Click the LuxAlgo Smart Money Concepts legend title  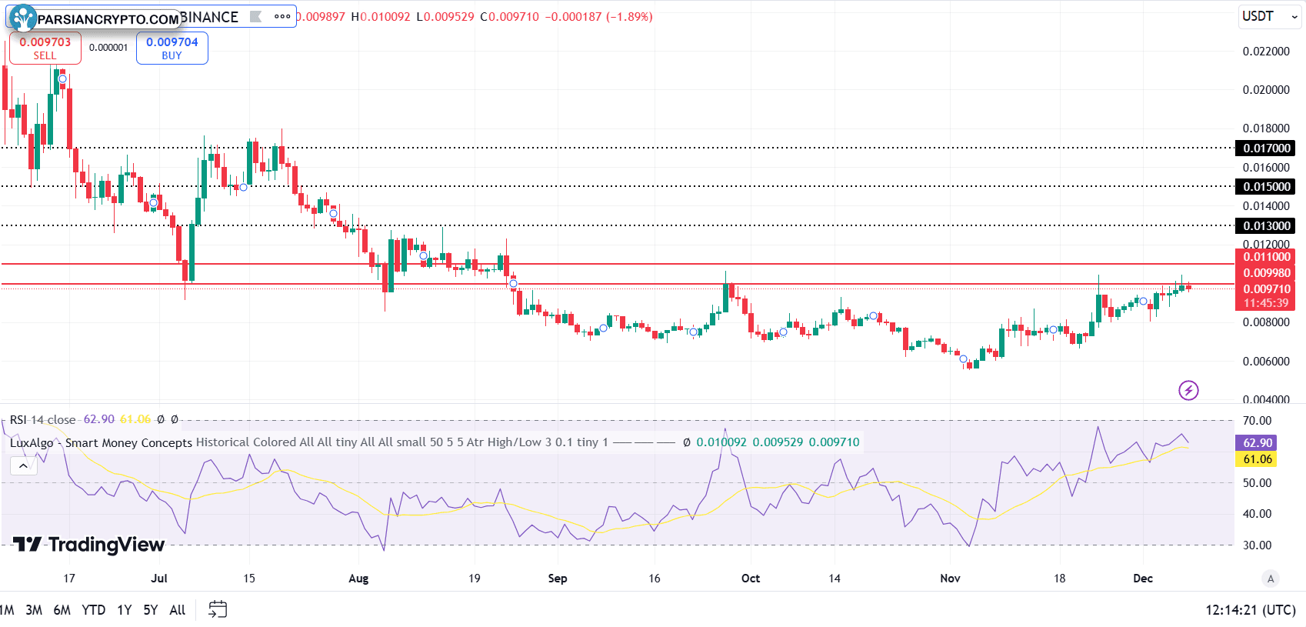point(101,442)
